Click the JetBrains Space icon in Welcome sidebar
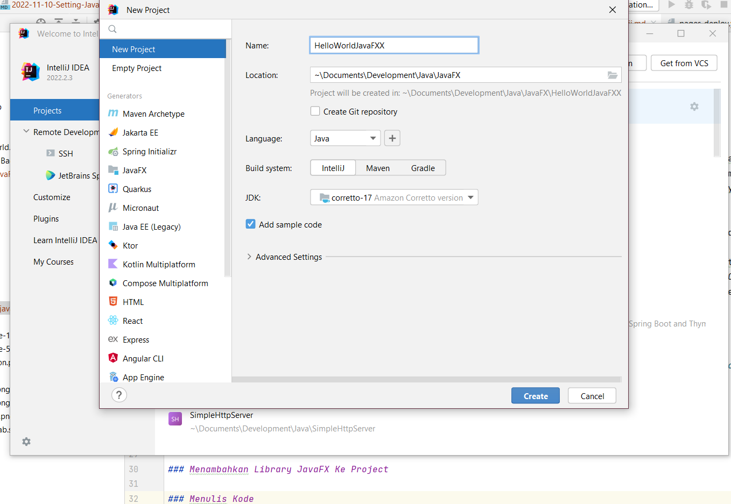 [51, 175]
